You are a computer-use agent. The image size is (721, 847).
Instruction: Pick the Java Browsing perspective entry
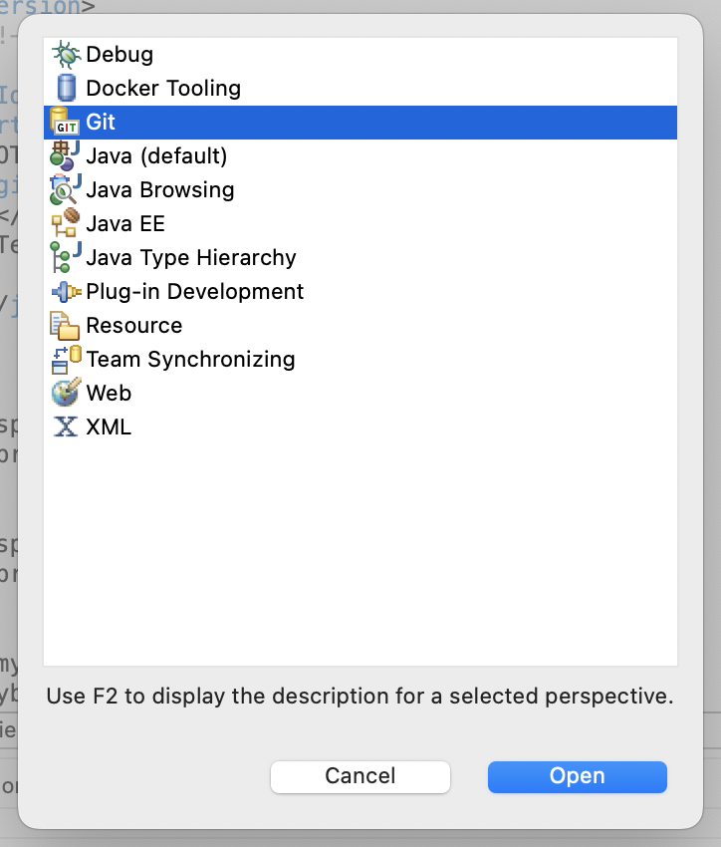[160, 189]
